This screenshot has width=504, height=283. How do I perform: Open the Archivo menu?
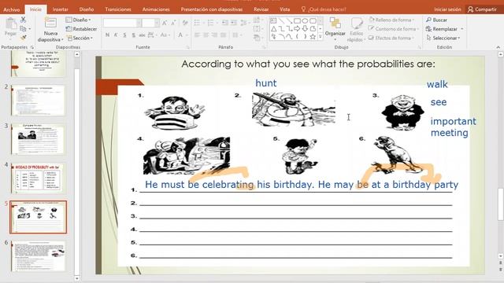click(12, 9)
